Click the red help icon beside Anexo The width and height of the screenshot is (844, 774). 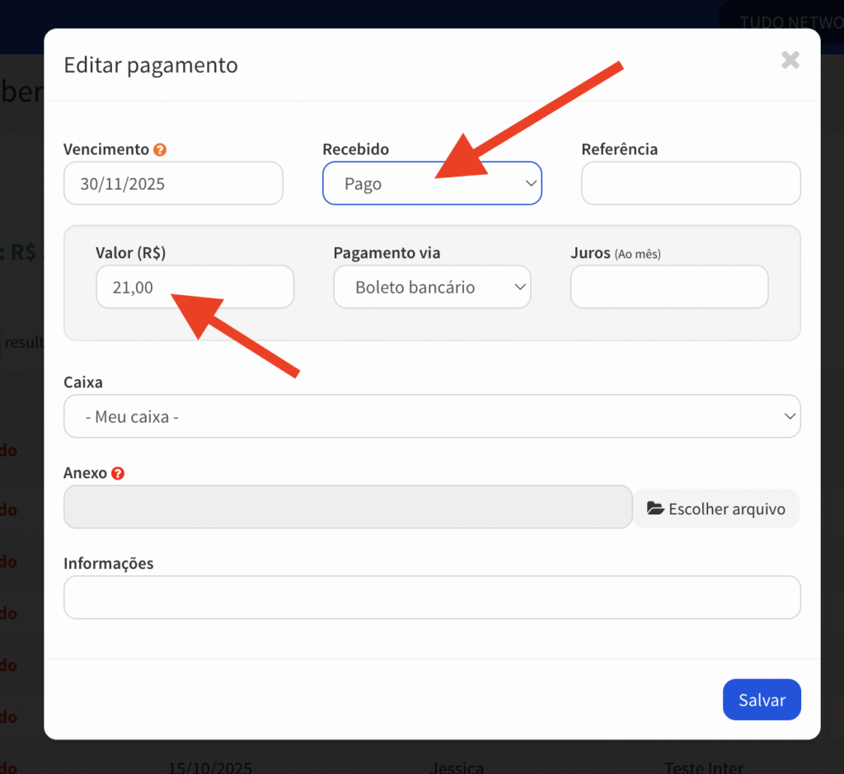tap(118, 473)
